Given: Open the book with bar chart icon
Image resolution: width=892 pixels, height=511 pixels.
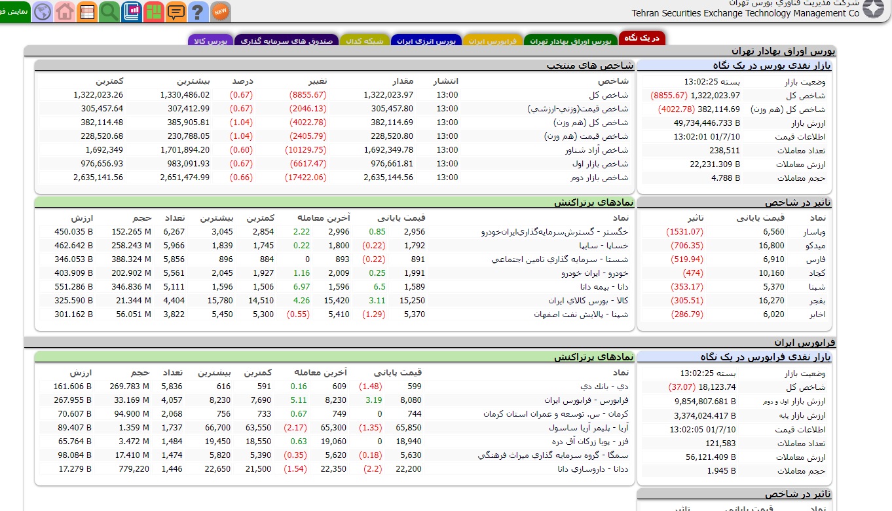Looking at the screenshot, I should [x=131, y=11].
